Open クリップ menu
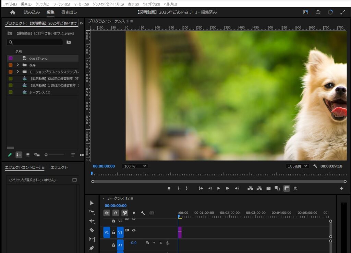351x253 pixels. pos(42,4)
